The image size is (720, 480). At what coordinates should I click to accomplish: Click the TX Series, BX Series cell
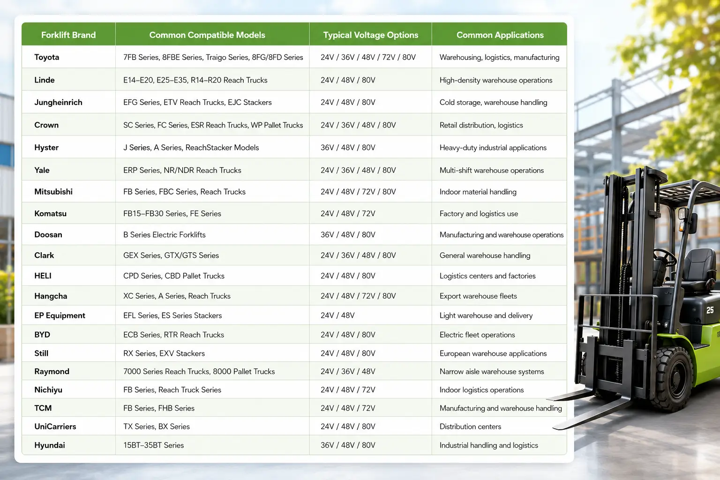[x=212, y=427]
